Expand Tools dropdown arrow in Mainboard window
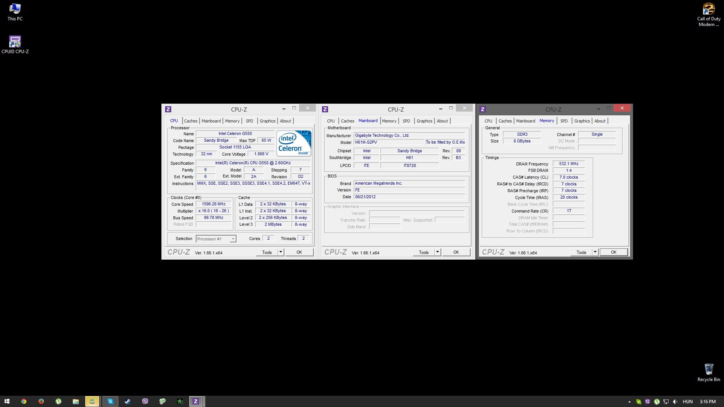724x407 pixels. (x=437, y=252)
